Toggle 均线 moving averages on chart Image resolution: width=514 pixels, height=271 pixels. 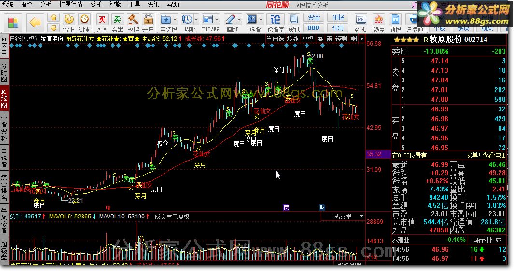pyautogui.click(x=293, y=39)
